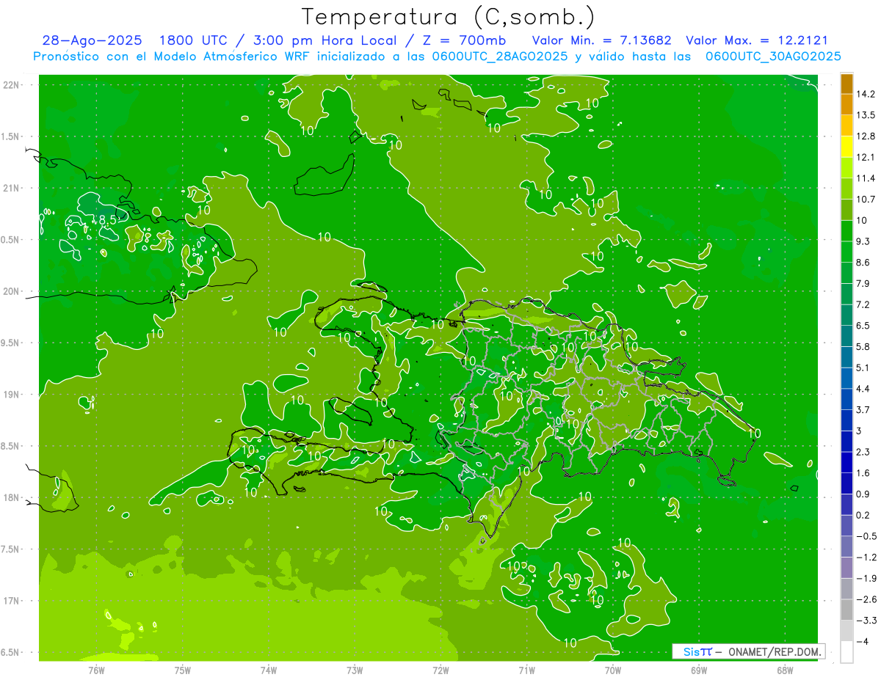Click the '19N' latitude axis label
Viewport: 881px width, 680px height.
[x=10, y=395]
